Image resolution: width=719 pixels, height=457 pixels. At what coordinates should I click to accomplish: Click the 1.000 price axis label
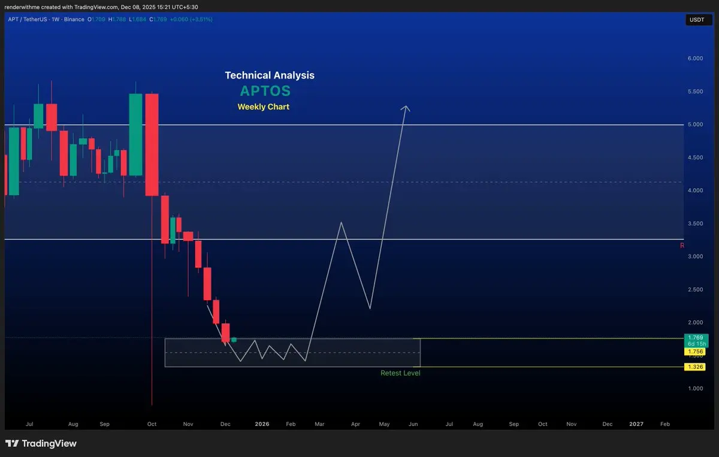694,389
